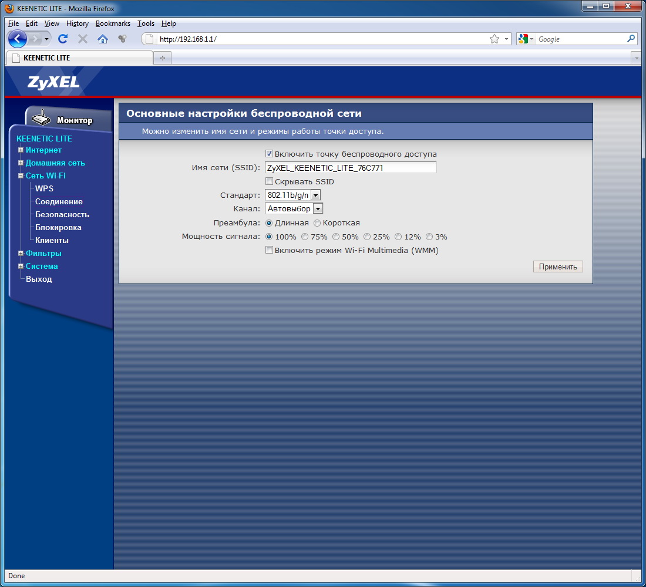
Task: Select the Короткая preamble radio button
Action: (317, 223)
